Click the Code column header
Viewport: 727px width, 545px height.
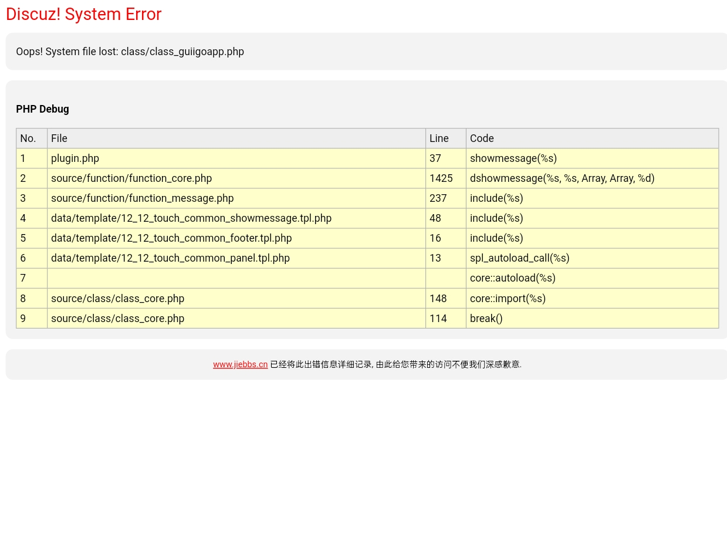pyautogui.click(x=482, y=138)
